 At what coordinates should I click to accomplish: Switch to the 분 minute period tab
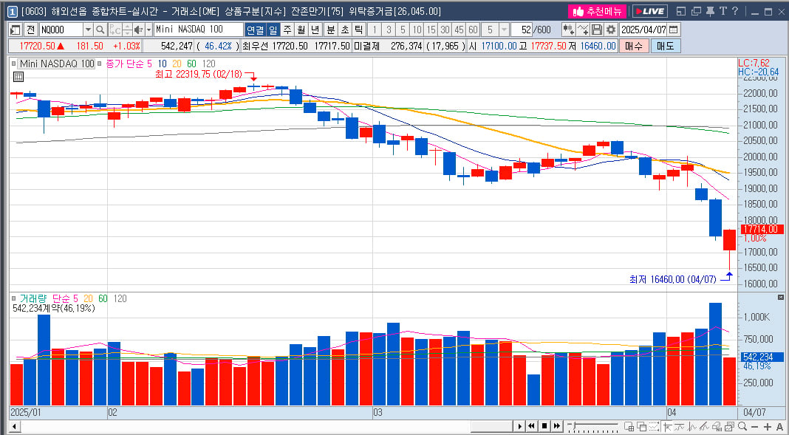click(x=330, y=30)
